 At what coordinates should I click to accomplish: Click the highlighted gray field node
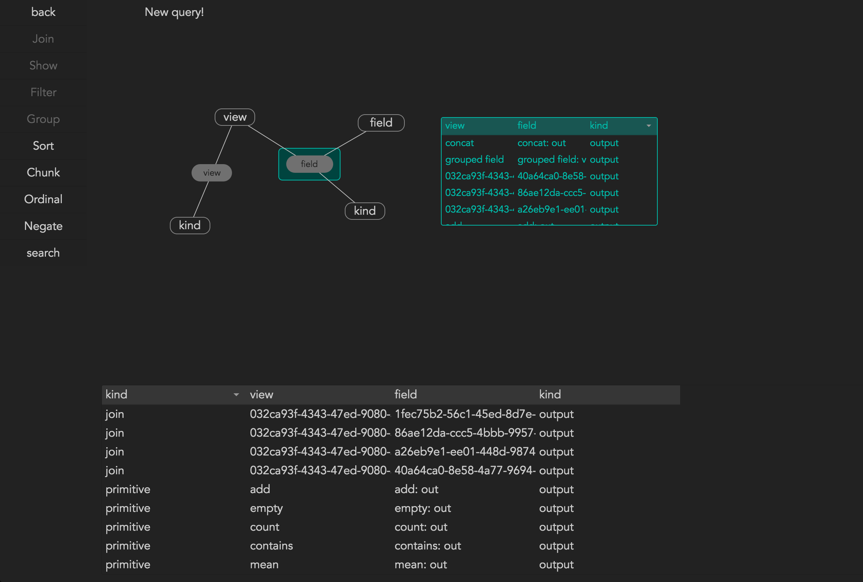click(309, 164)
